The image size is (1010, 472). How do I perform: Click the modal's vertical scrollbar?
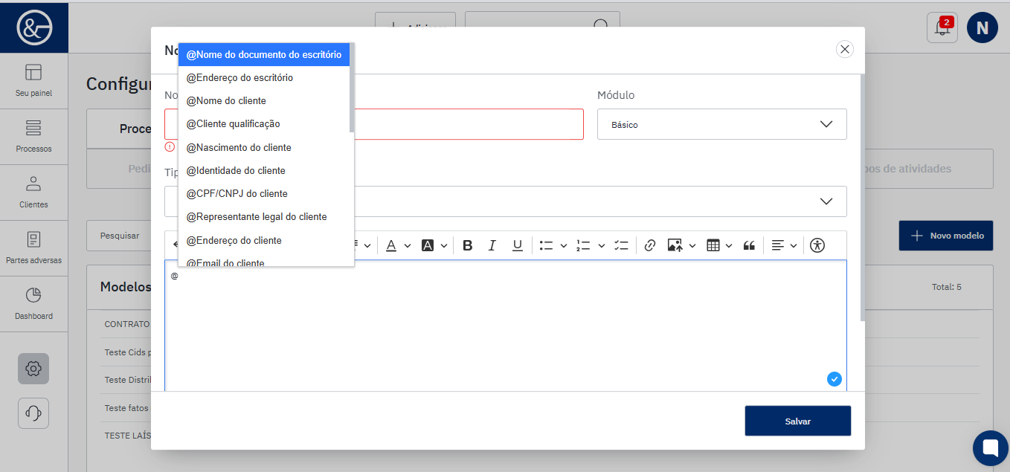pos(863,197)
